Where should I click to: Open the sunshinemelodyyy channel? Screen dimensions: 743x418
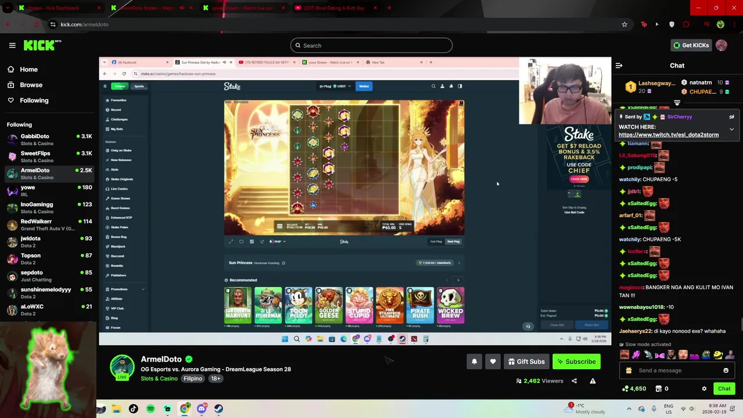49,293
